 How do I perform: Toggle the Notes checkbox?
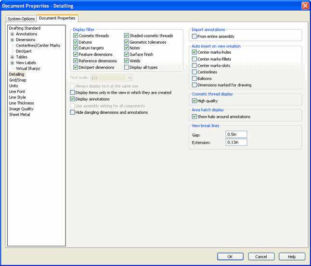(x=127, y=48)
